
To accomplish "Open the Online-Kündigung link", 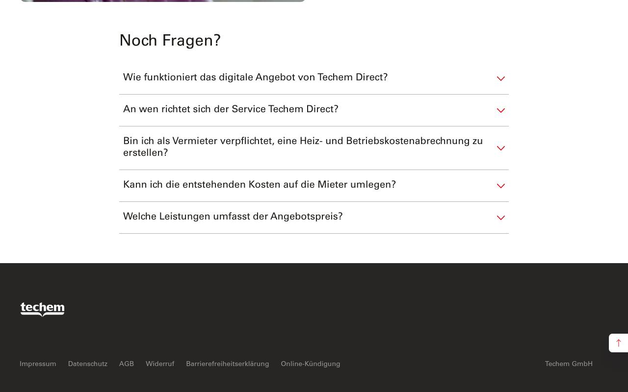I will [x=311, y=364].
